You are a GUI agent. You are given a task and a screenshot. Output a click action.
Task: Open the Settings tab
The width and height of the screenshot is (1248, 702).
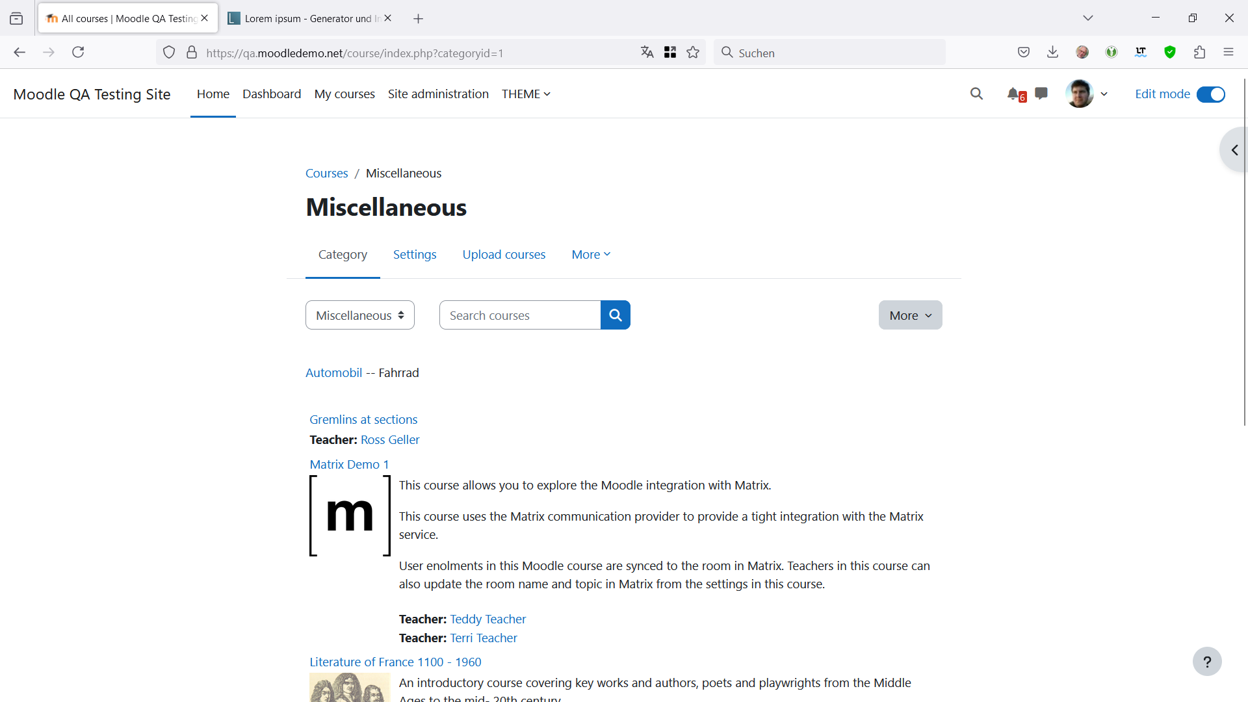(415, 255)
